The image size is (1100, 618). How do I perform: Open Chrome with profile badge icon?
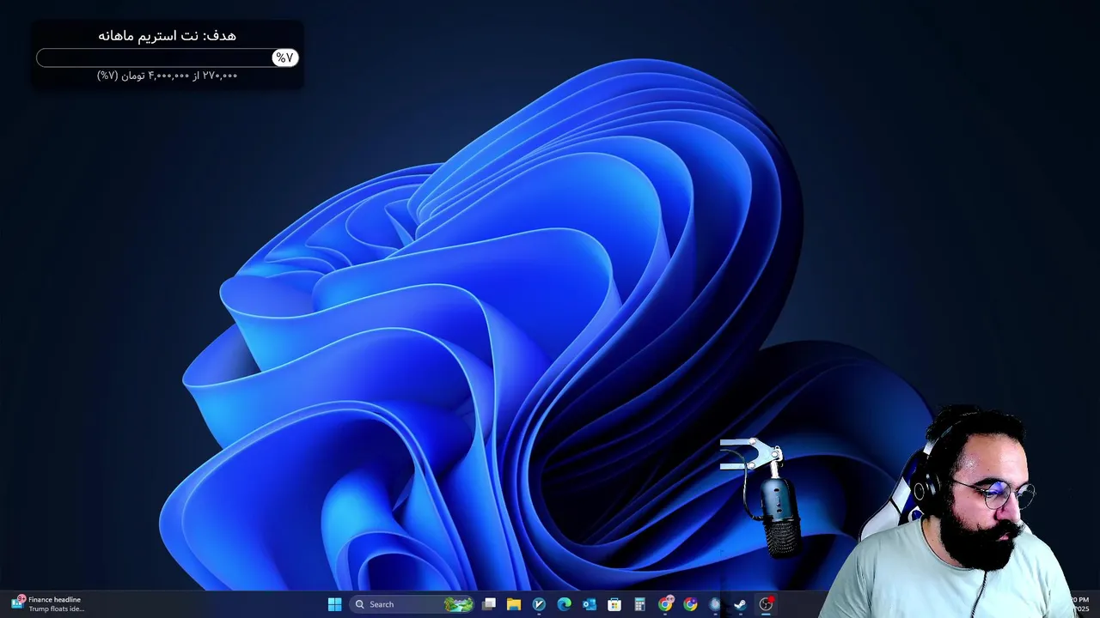click(x=665, y=604)
